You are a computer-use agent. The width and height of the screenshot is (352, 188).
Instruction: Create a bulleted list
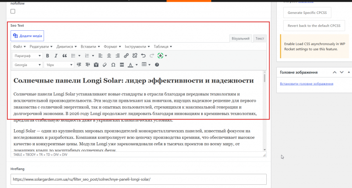[73, 55]
